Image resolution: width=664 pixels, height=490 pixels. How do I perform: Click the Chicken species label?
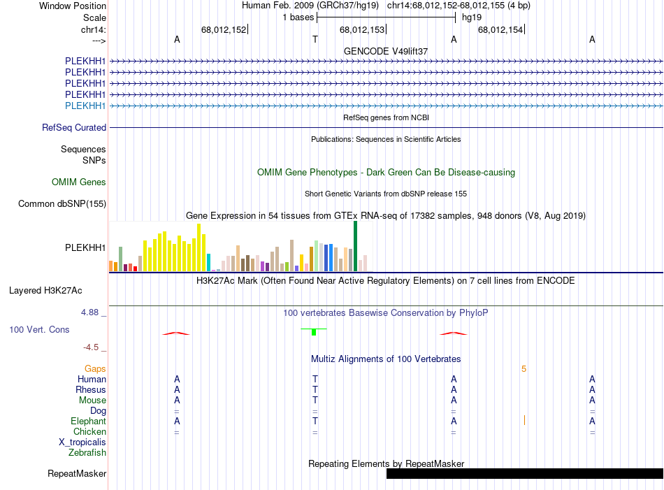[x=89, y=431]
